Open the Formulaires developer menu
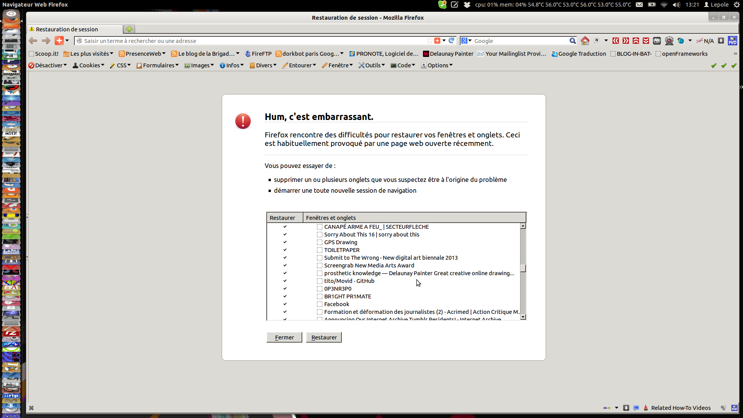This screenshot has width=743, height=418. coord(158,65)
